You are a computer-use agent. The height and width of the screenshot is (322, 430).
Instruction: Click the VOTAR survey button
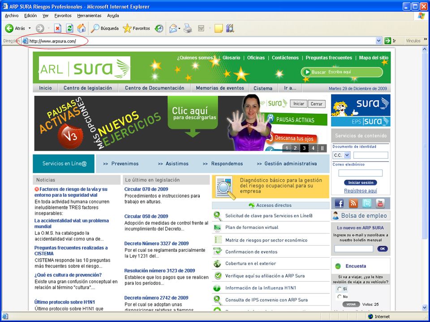(x=351, y=304)
